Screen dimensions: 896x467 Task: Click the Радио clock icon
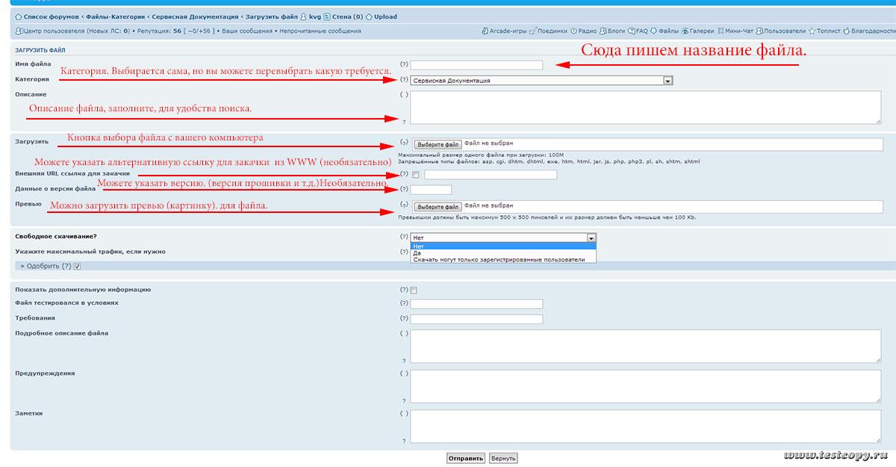tap(573, 31)
